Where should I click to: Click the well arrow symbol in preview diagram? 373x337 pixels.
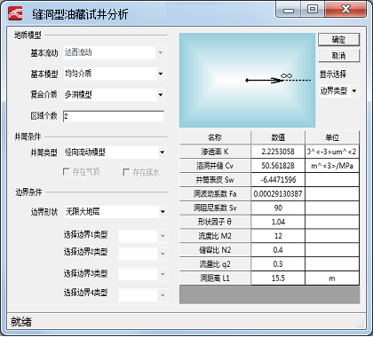pyautogui.click(x=264, y=80)
